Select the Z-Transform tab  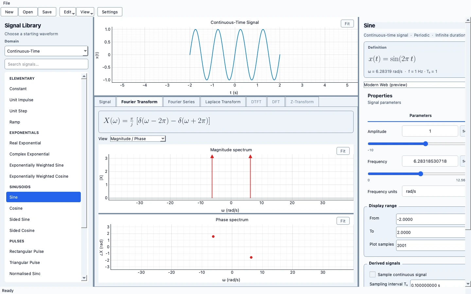click(302, 102)
